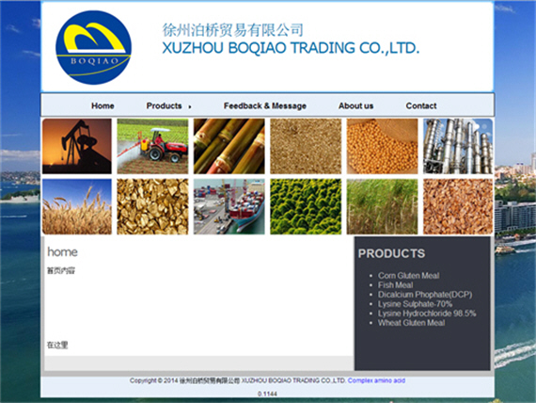The width and height of the screenshot is (536, 403).
Task: Select the soybeans in sack thumbnail
Action: pyautogui.click(x=382, y=146)
